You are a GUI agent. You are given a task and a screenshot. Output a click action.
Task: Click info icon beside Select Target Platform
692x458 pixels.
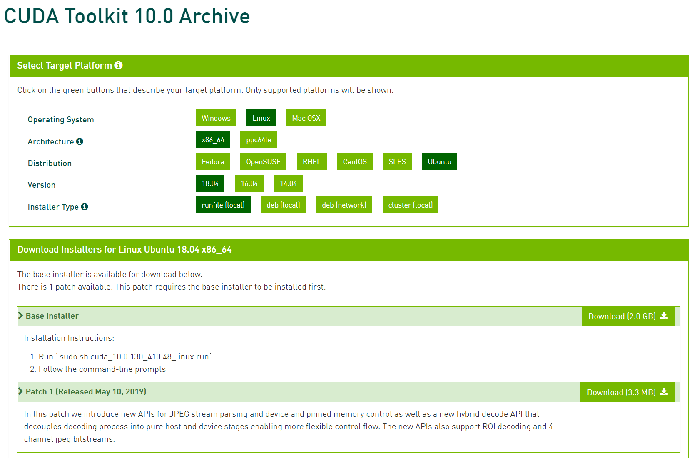pos(118,65)
